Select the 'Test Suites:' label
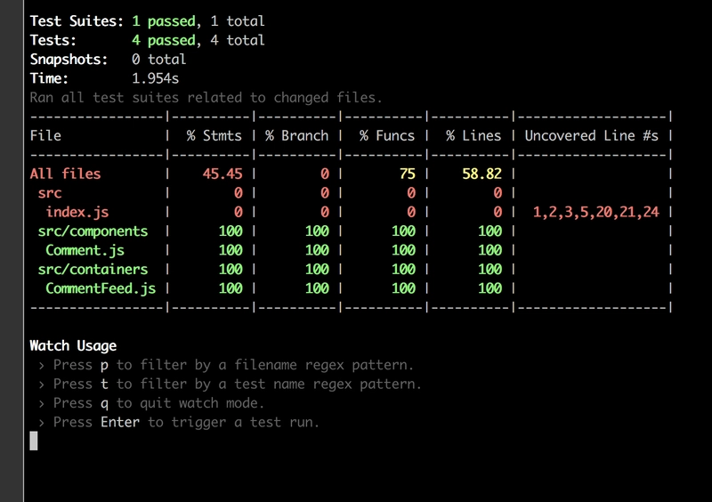This screenshot has height=502, width=712. click(x=77, y=20)
